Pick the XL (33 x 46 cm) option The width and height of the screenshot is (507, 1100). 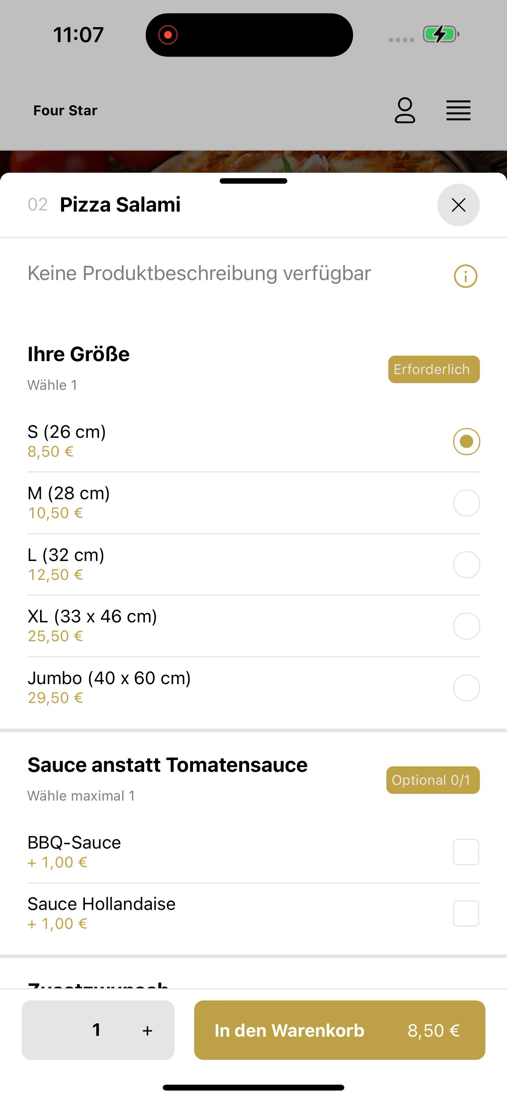coord(253,626)
